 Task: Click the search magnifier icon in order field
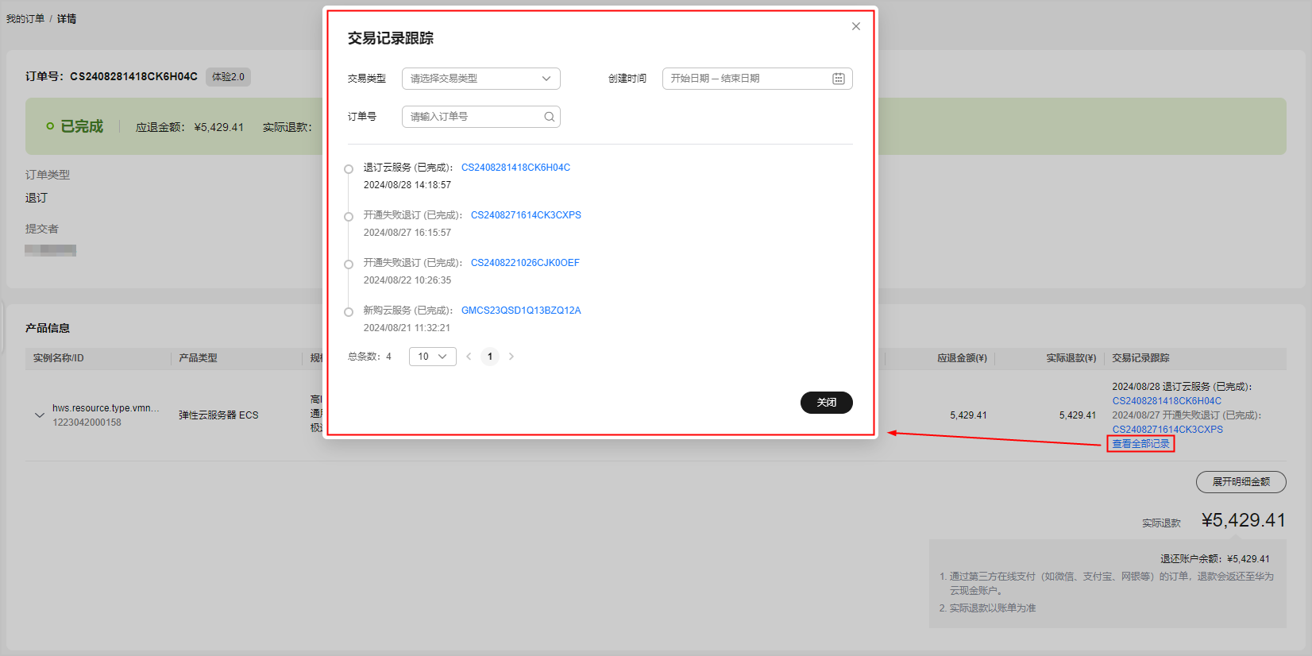coord(549,117)
